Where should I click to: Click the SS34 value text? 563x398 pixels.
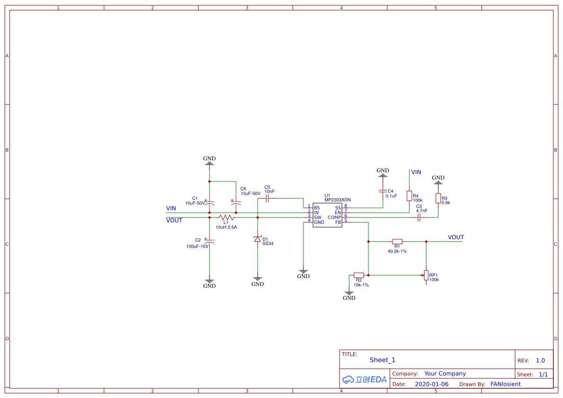tap(268, 244)
